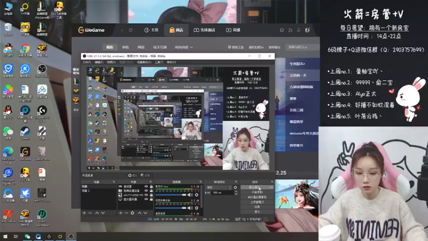The height and width of the screenshot is (241, 428).
Task: Open settings gear for first mixer channel
Action: pyautogui.click(x=196, y=195)
